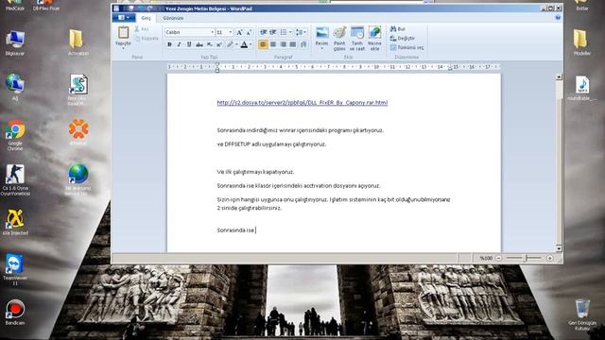This screenshot has width=605, height=340.
Task: Toggle superscript formatting
Action: point(218,44)
